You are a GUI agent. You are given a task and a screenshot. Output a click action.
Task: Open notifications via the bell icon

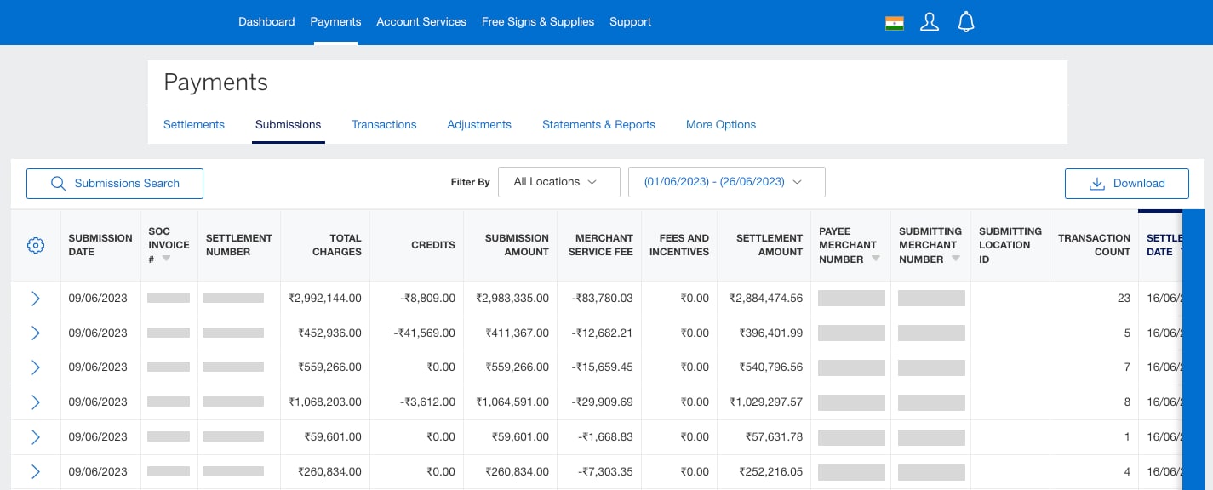[966, 22]
